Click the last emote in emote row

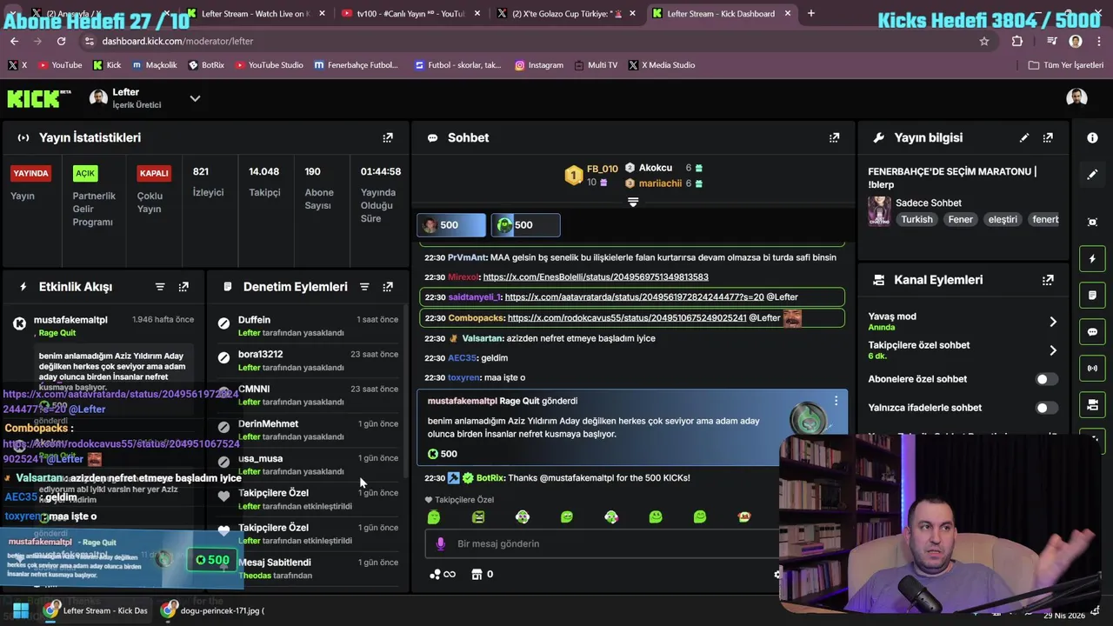(x=743, y=517)
